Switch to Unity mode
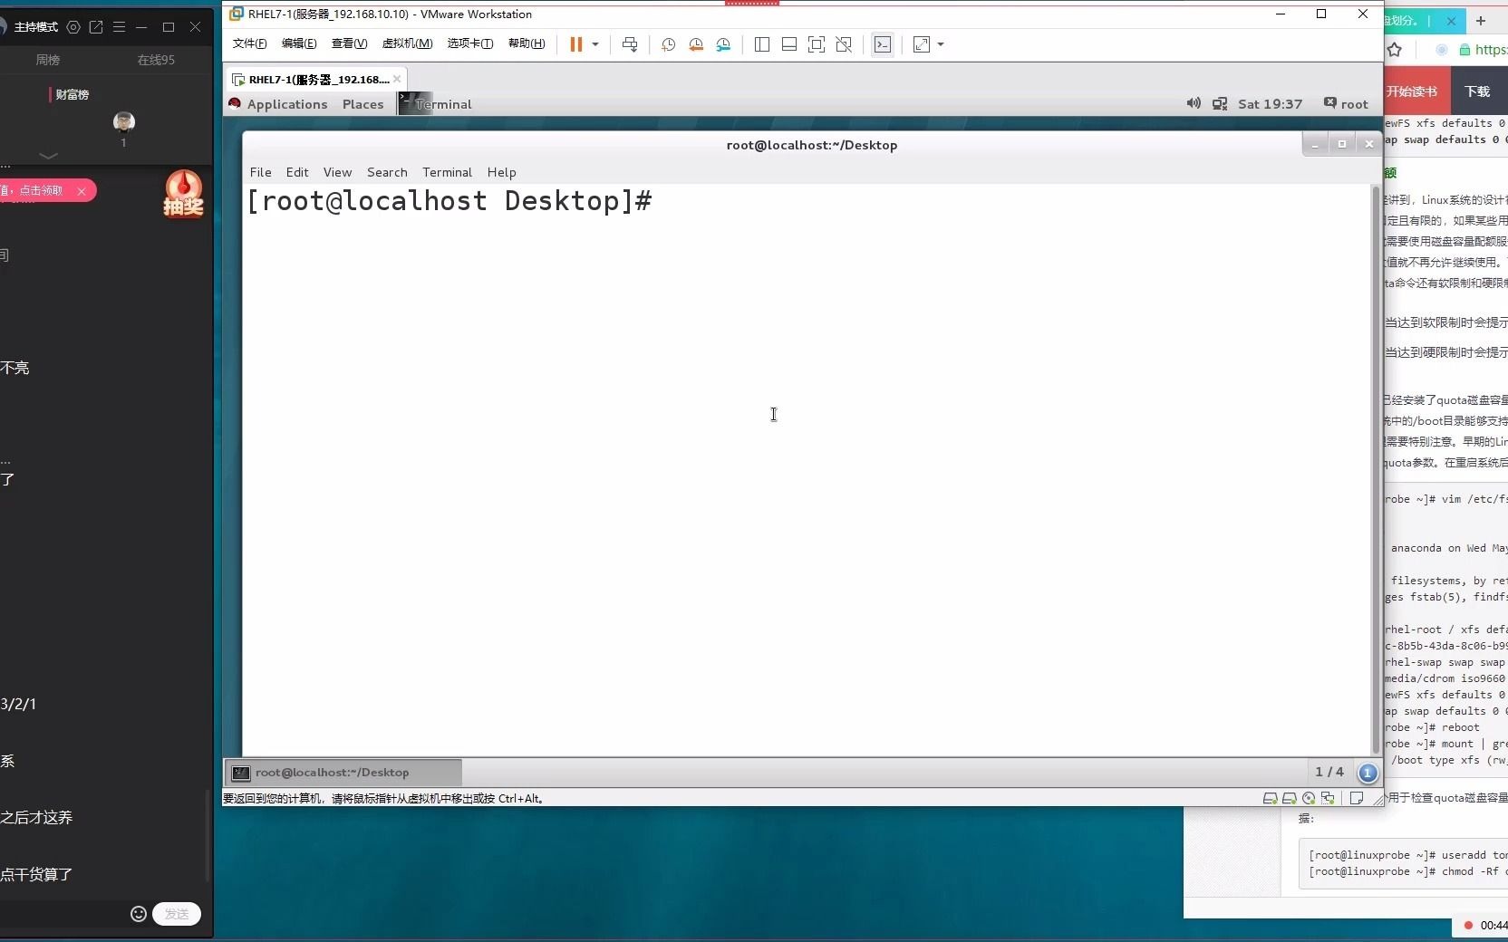 point(845,44)
